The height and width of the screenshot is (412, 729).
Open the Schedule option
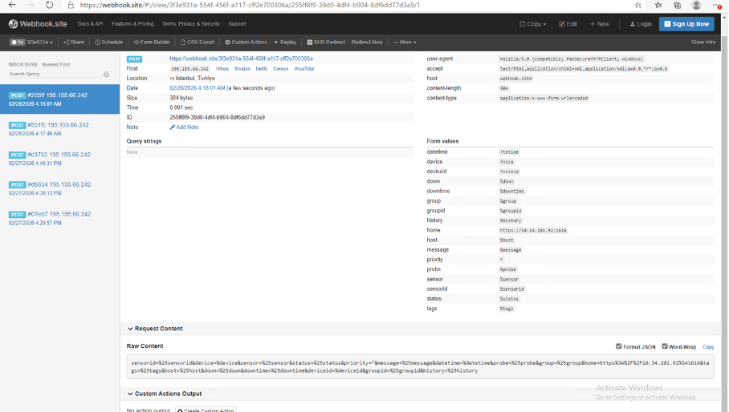coord(109,42)
